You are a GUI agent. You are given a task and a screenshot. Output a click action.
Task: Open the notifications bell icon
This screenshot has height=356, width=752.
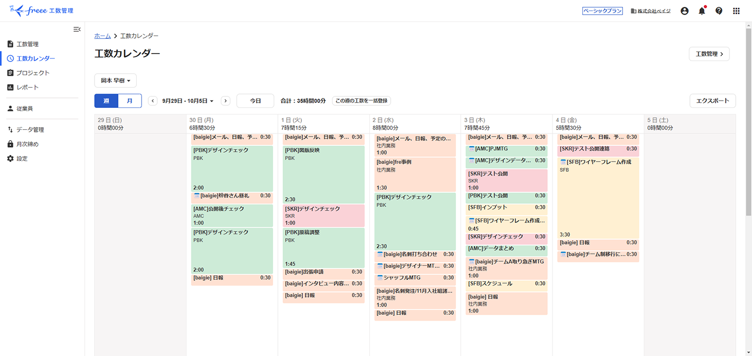coord(701,10)
